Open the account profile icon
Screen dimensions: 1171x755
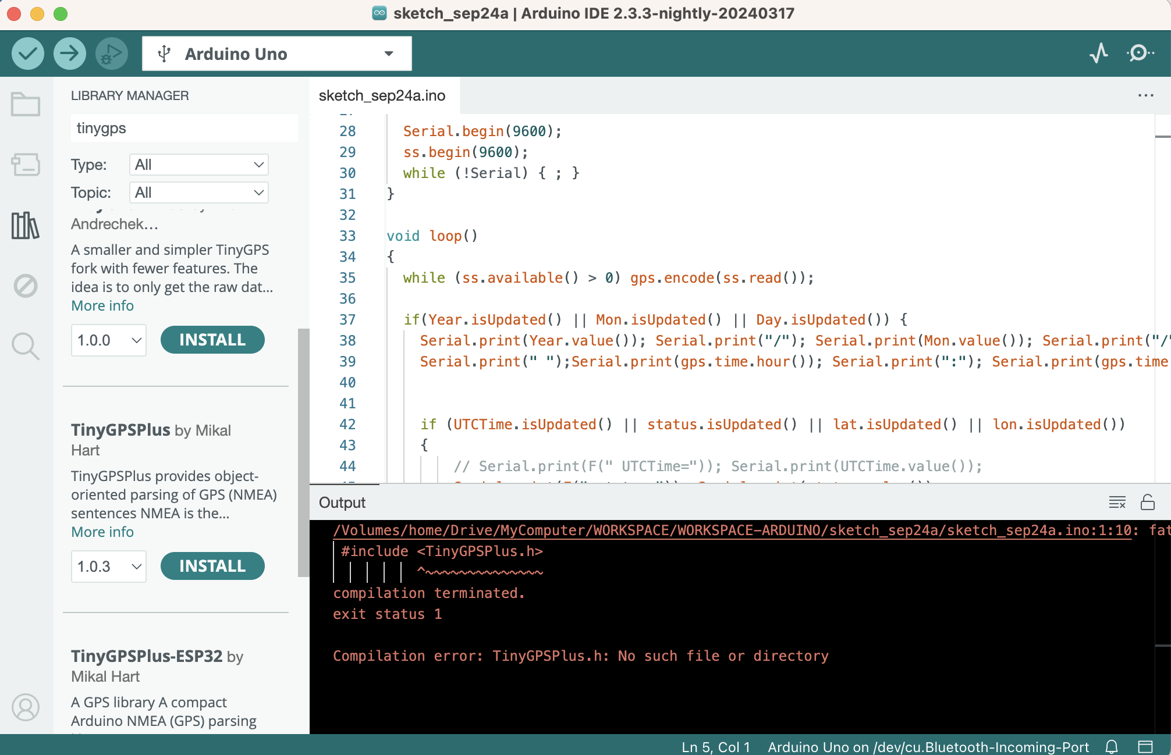(26, 707)
